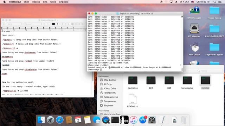Open Notes app in the Dock
This screenshot has width=225, height=126.
point(87,120)
